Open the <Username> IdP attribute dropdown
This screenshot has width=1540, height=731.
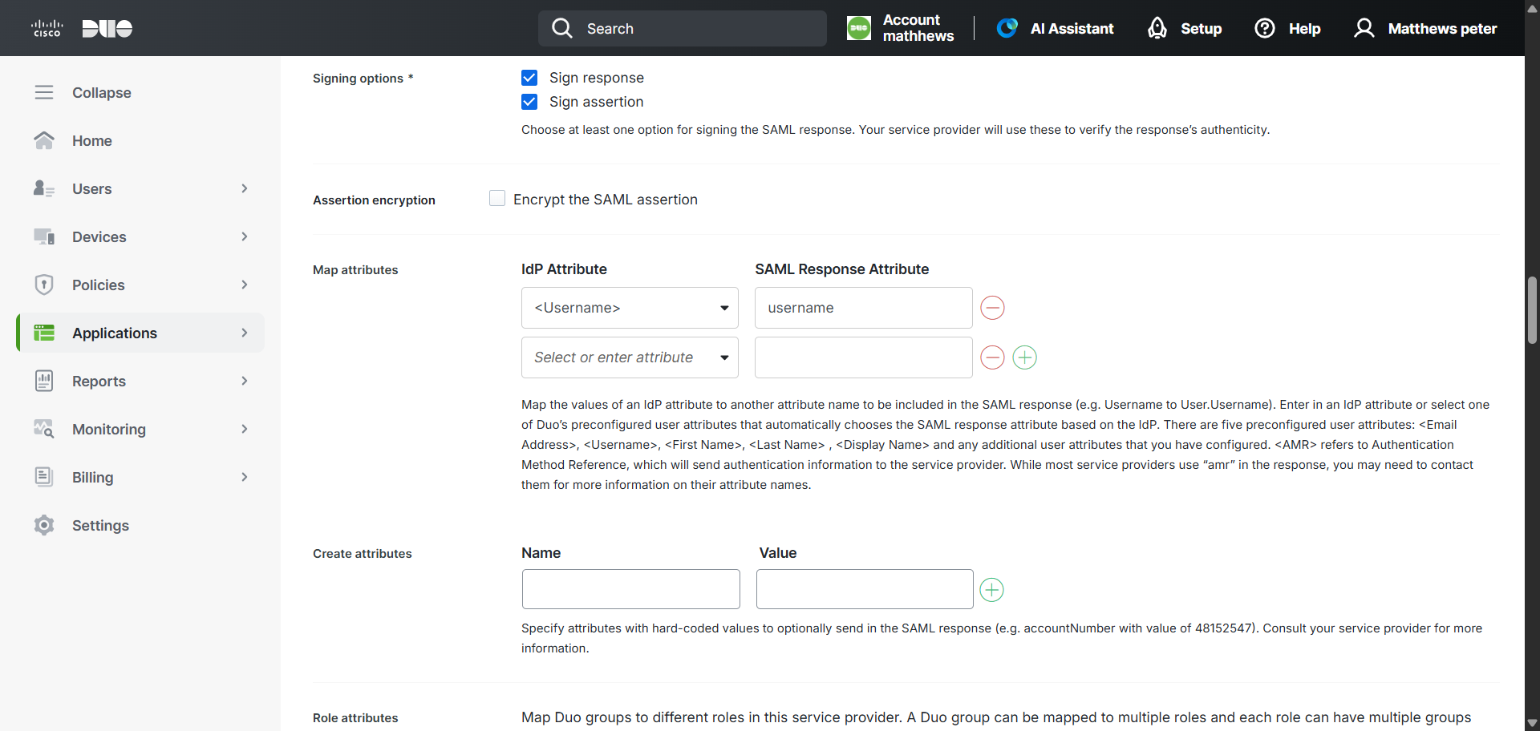[x=630, y=308]
